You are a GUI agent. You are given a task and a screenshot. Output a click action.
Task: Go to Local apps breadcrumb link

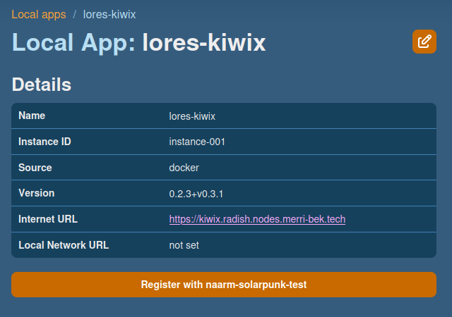tap(39, 14)
